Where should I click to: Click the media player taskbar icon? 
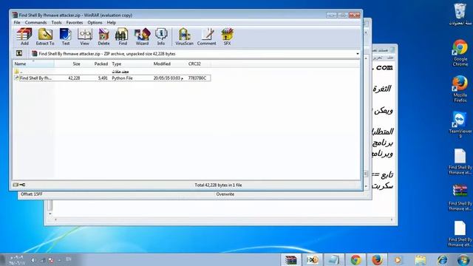[398, 260]
